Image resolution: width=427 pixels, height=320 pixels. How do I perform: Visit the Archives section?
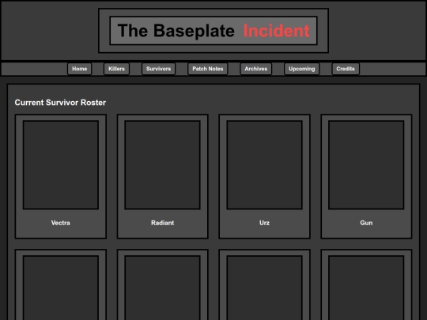coord(256,69)
